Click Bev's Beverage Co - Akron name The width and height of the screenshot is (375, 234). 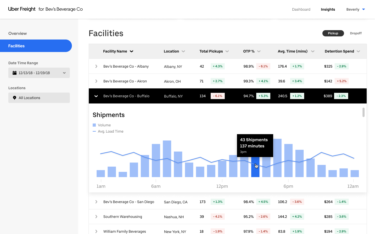point(125,81)
